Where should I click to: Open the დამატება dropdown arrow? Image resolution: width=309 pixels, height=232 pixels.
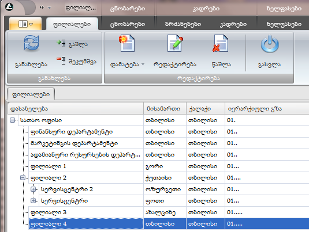143,64
